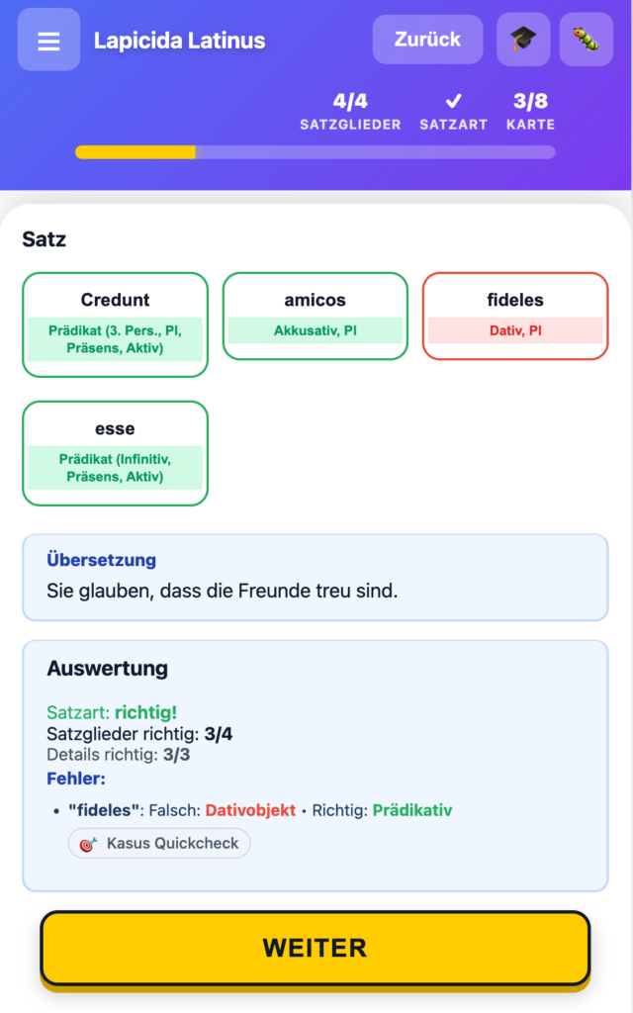Select the red fideles word card
Image resolution: width=633 pixels, height=1013 pixels.
514,316
